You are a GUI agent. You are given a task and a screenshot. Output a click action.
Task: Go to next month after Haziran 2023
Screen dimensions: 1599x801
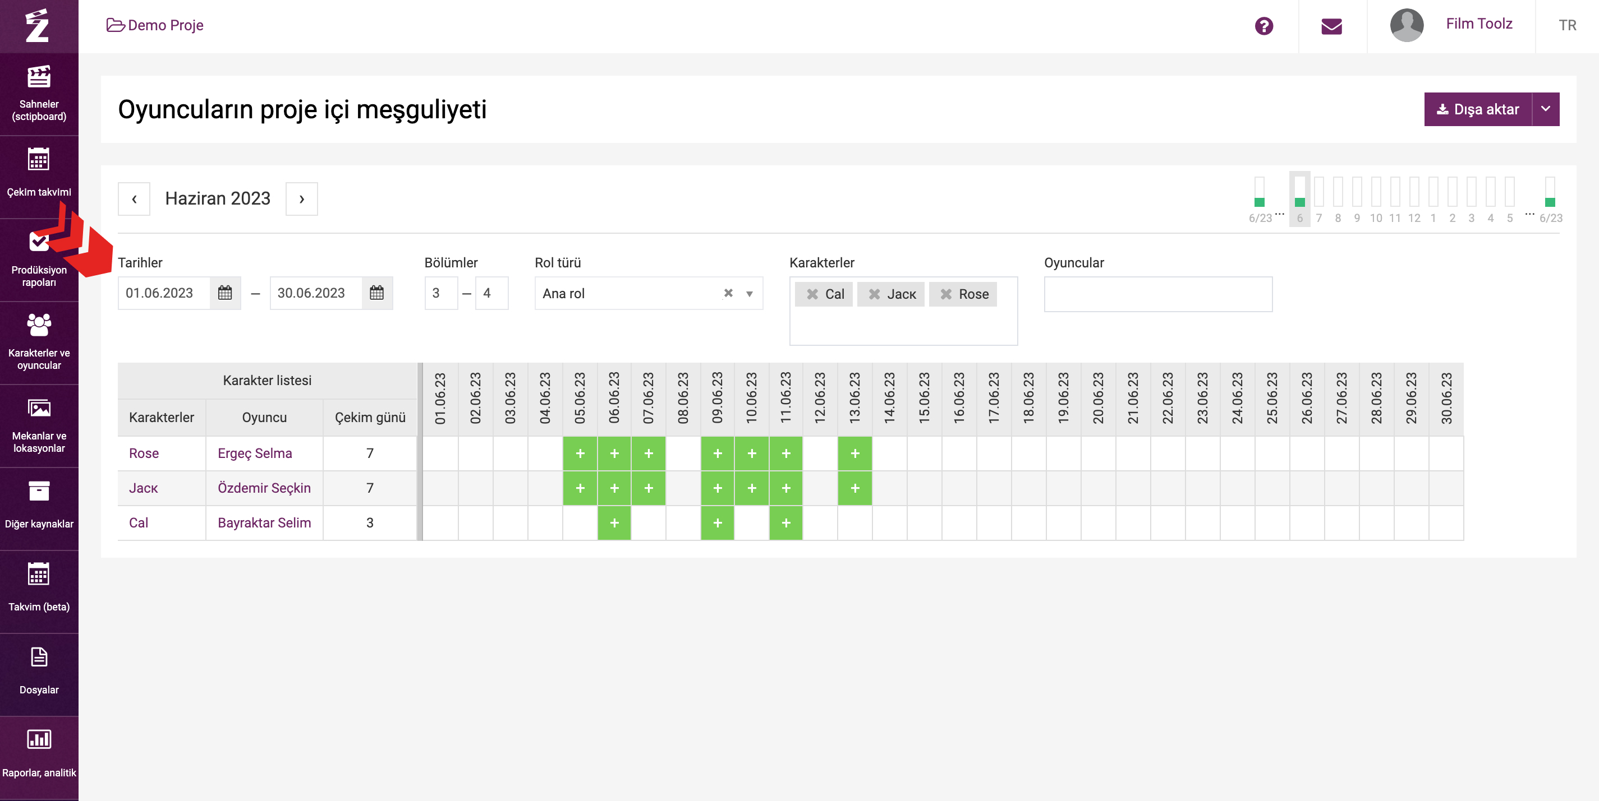pyautogui.click(x=302, y=199)
